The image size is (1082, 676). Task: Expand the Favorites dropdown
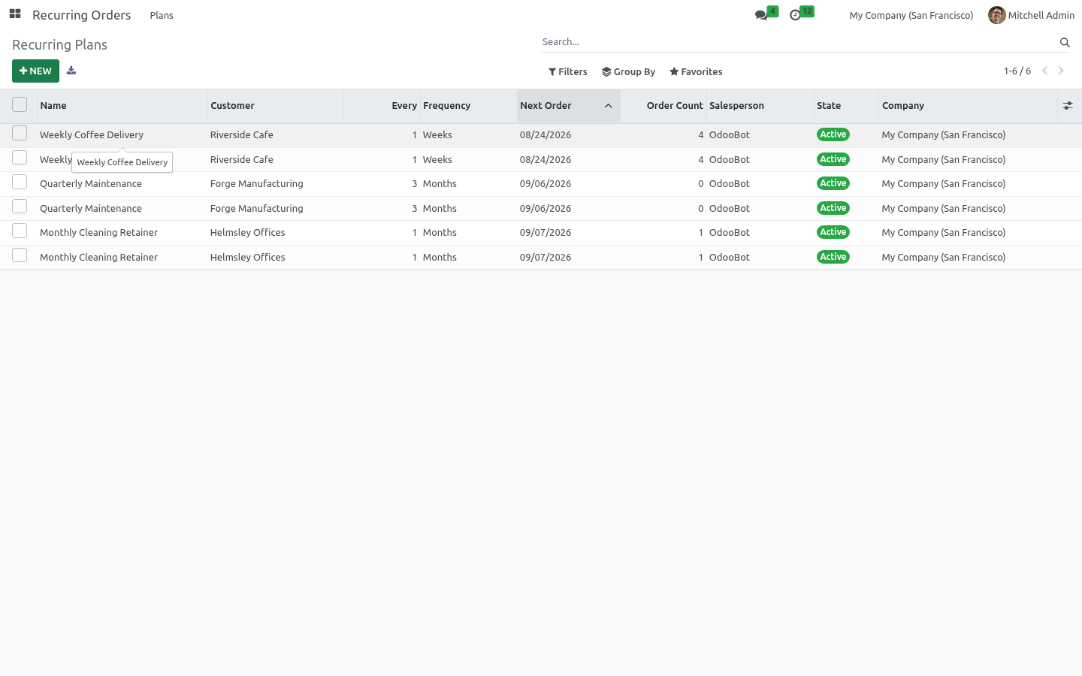(696, 72)
